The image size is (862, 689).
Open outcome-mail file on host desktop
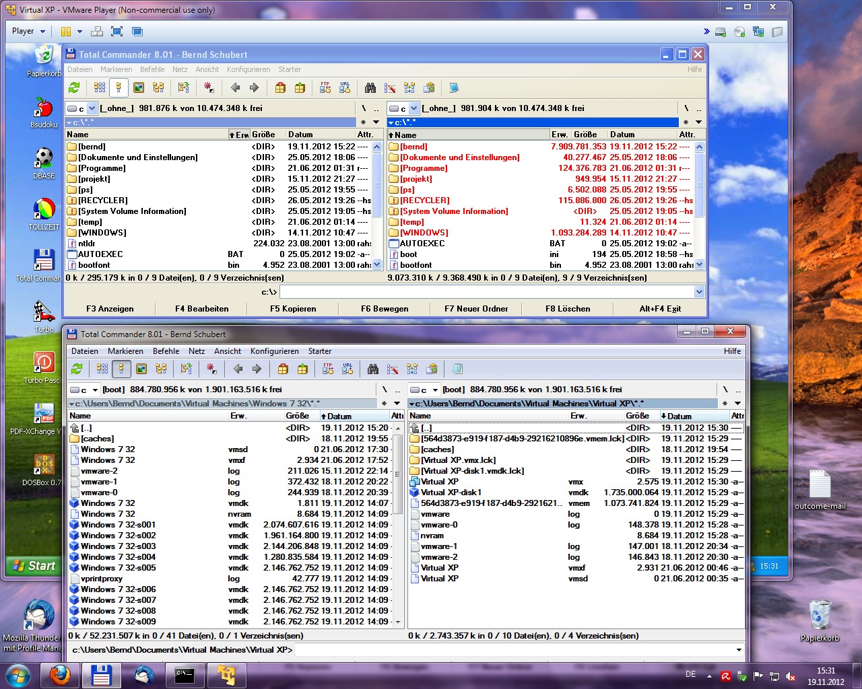click(x=820, y=490)
